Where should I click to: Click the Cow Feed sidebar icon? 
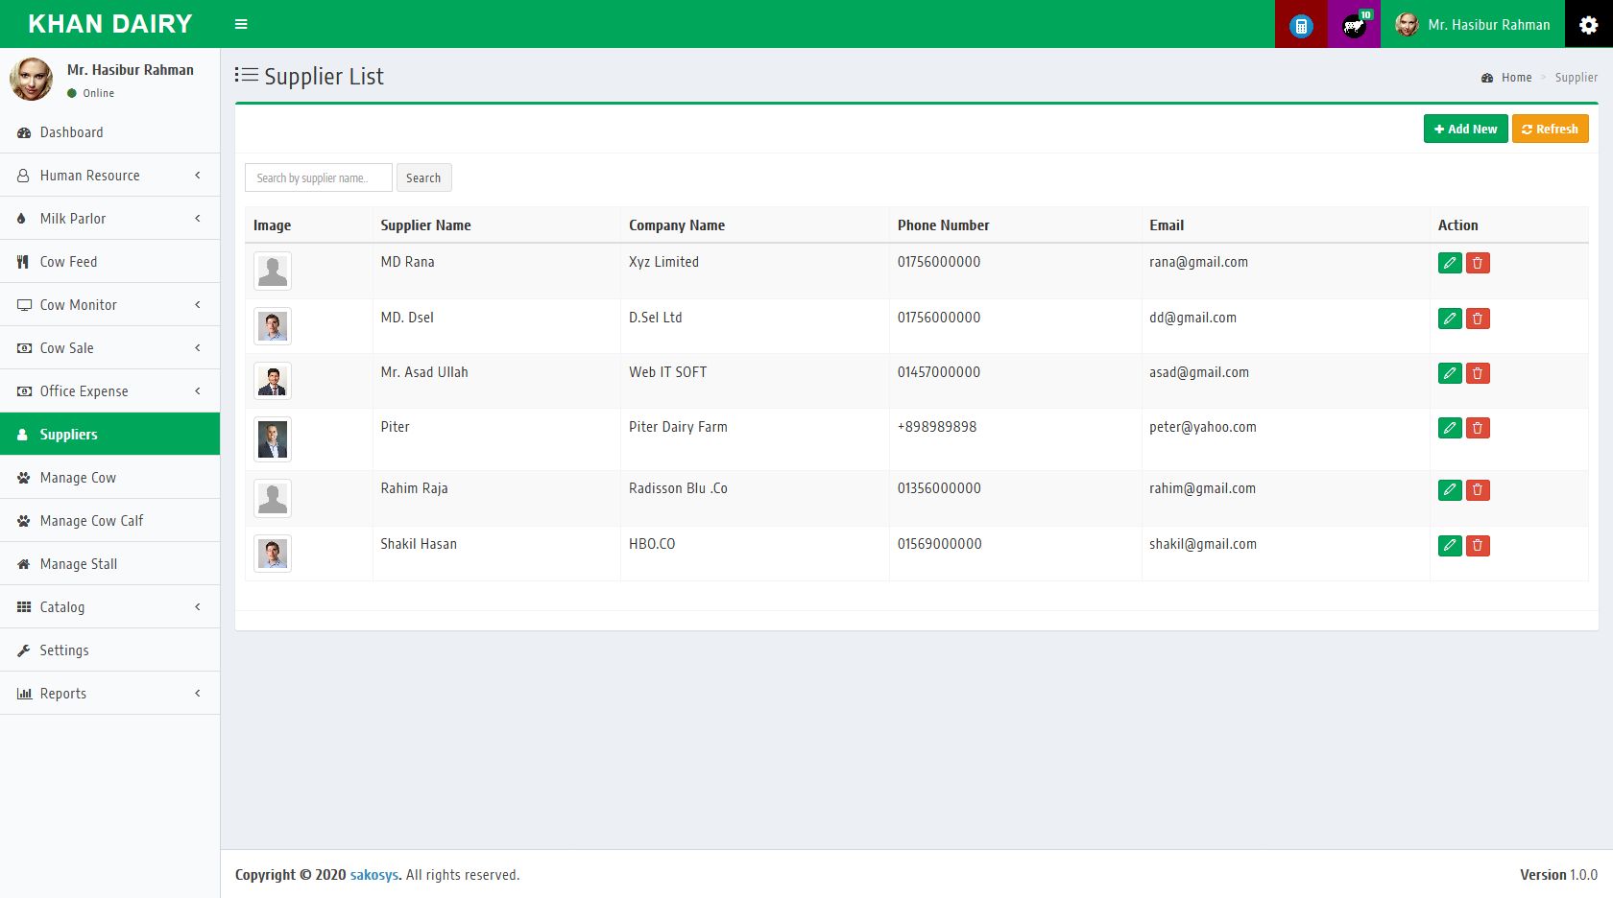[x=23, y=261]
